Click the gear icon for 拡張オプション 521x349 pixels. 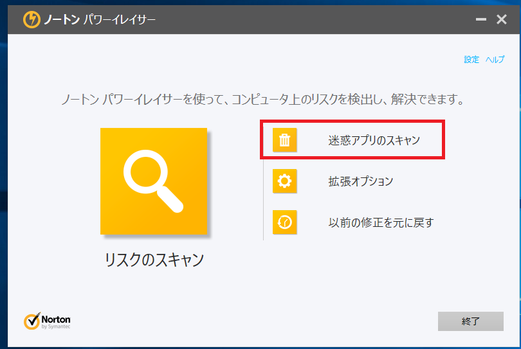(284, 181)
